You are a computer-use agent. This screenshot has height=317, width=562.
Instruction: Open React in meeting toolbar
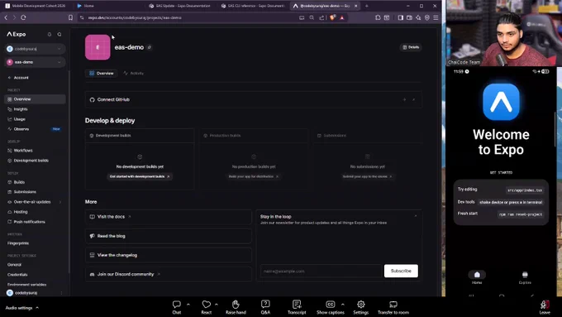[x=207, y=307]
